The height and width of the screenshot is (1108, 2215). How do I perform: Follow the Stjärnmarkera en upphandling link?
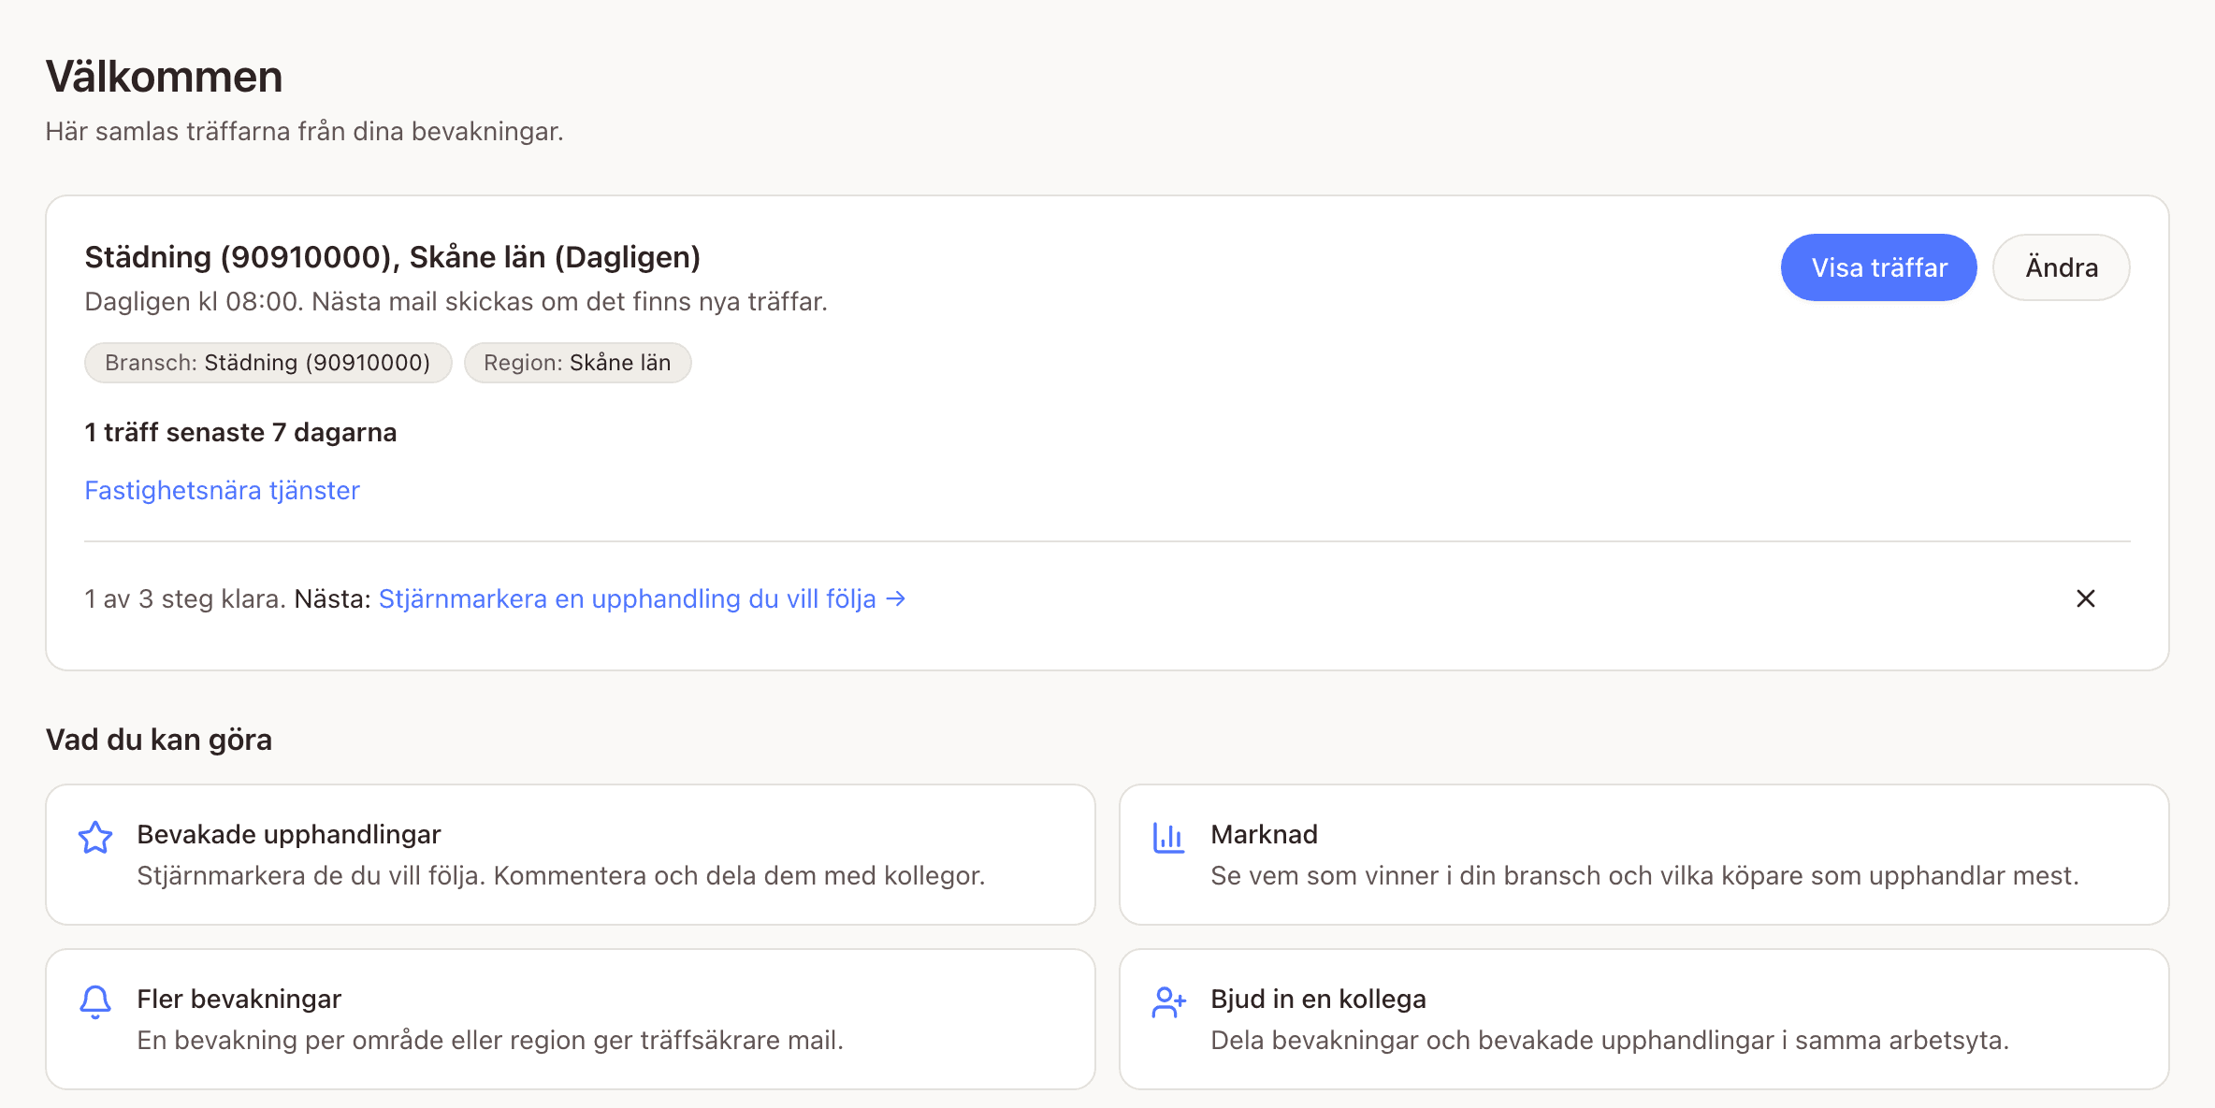point(643,598)
